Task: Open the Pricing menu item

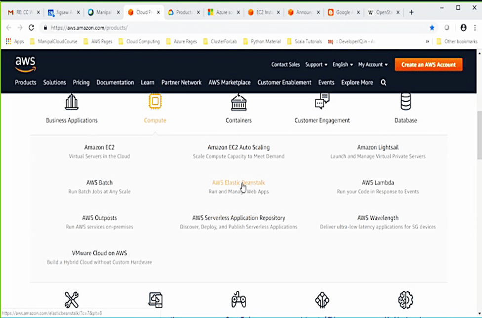Action: (81, 82)
